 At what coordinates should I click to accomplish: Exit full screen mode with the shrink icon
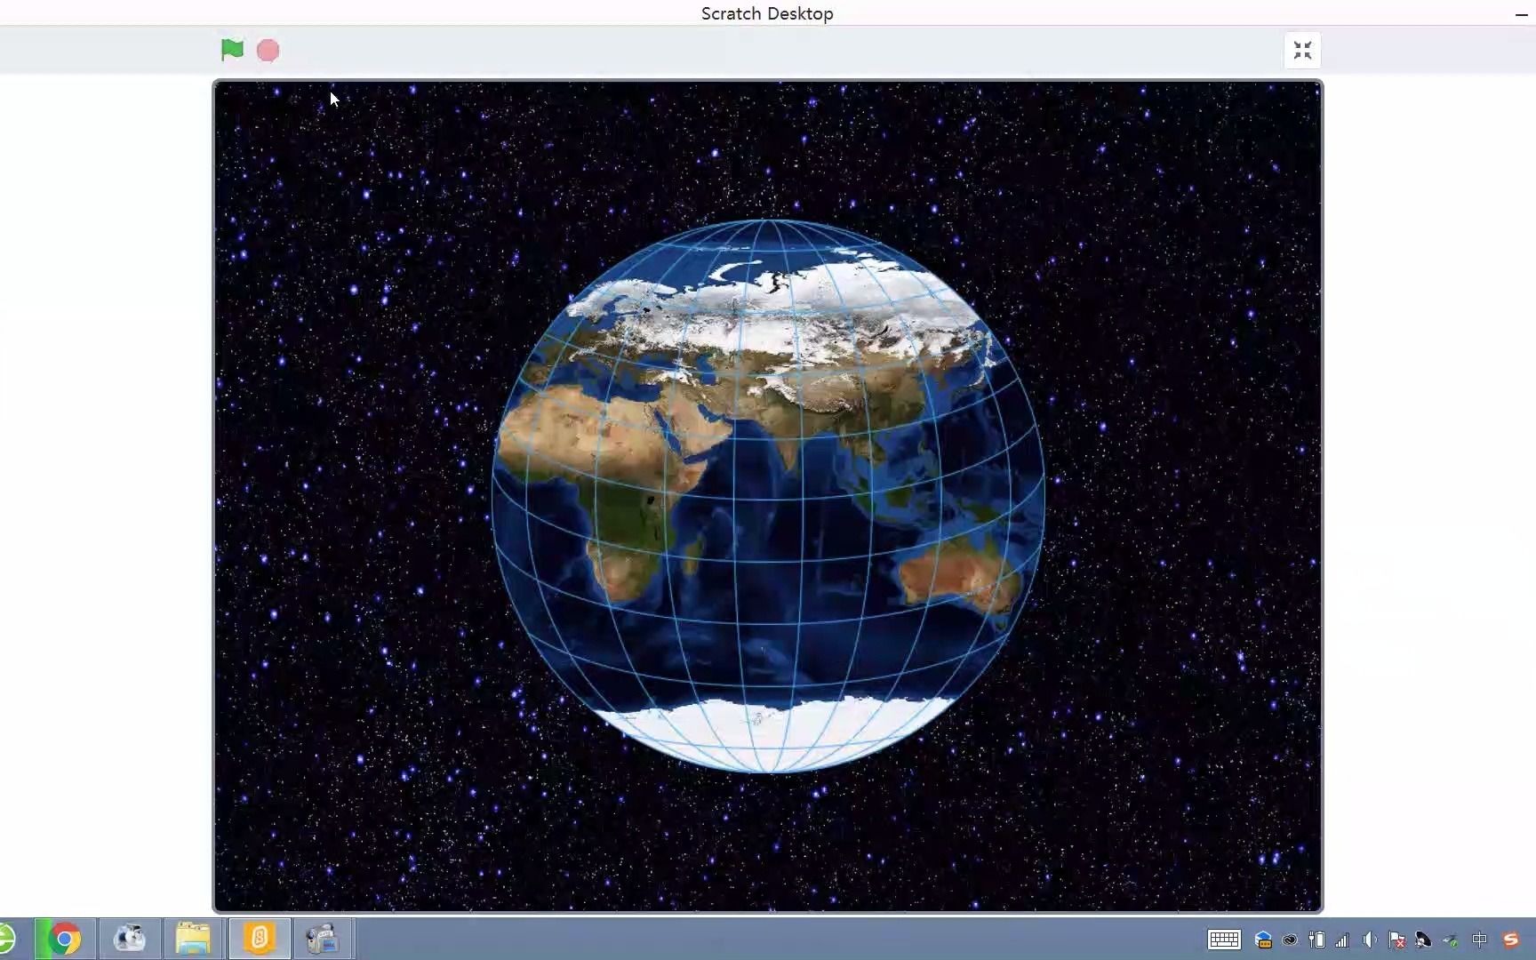tap(1302, 51)
